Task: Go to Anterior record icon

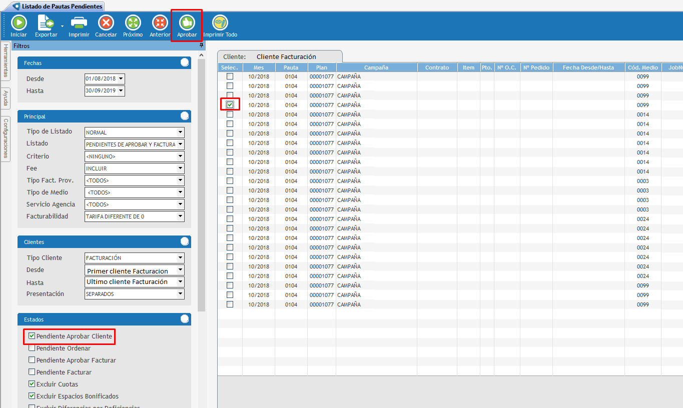Action: [160, 23]
